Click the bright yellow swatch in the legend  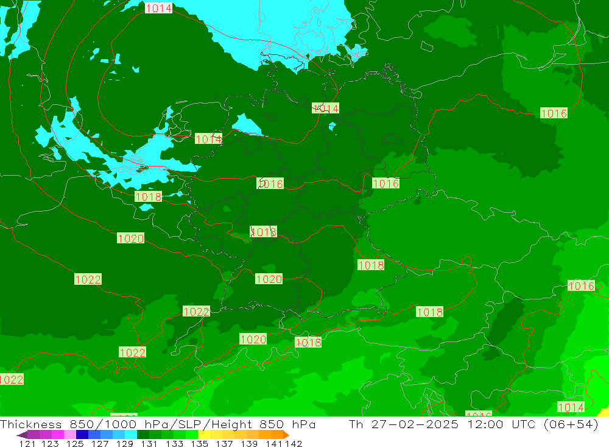204,435
